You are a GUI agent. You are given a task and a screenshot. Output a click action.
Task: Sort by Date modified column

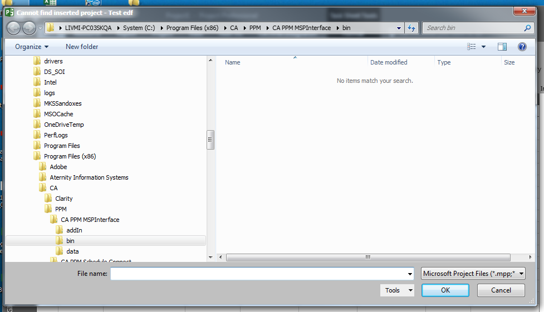389,62
